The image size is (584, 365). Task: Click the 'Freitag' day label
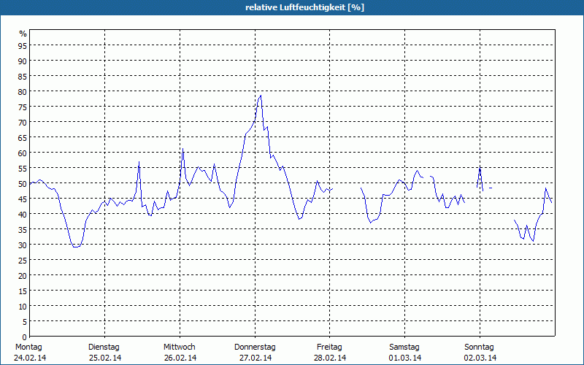point(330,347)
